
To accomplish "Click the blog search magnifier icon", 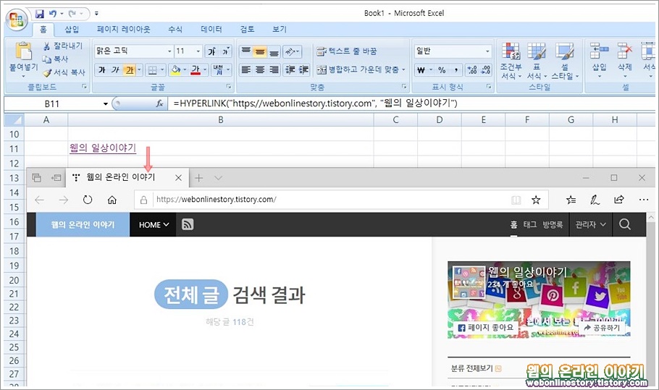I will click(x=625, y=224).
